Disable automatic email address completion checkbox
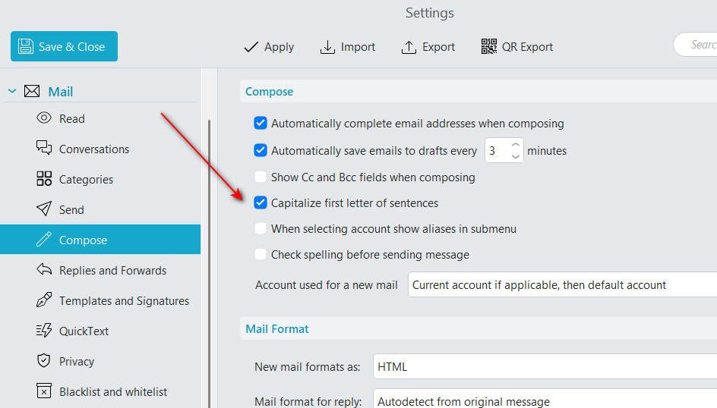717x408 pixels. (261, 123)
